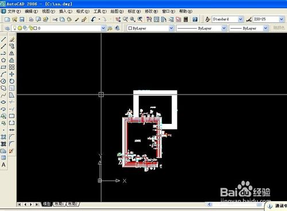Image resolution: width=287 pixels, height=211 pixels.
Task: Select the Circle draw tool
Action: pyautogui.click(x=3, y=81)
